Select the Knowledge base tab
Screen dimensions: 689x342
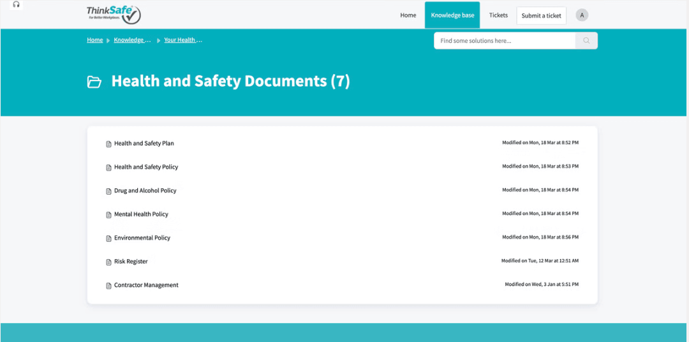point(452,15)
